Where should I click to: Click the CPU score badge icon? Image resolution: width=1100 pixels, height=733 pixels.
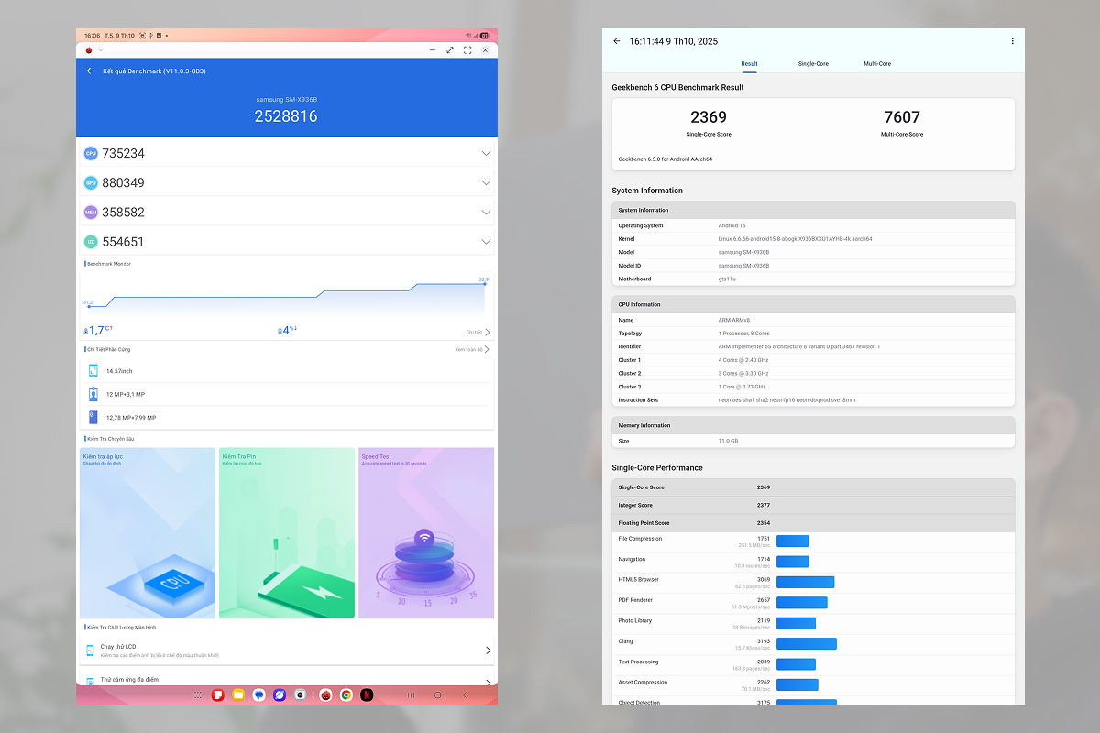tap(91, 154)
